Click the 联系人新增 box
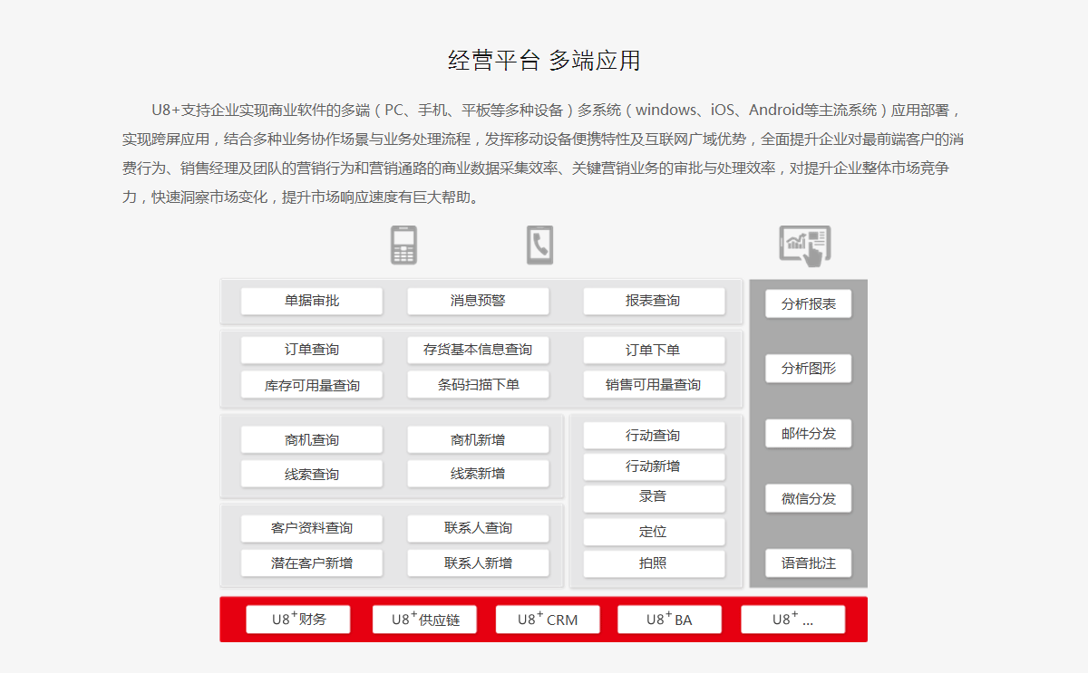 pyautogui.click(x=478, y=562)
